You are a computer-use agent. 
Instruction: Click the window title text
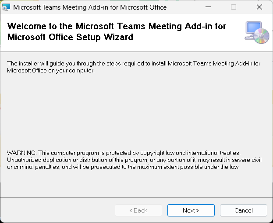(90, 7)
